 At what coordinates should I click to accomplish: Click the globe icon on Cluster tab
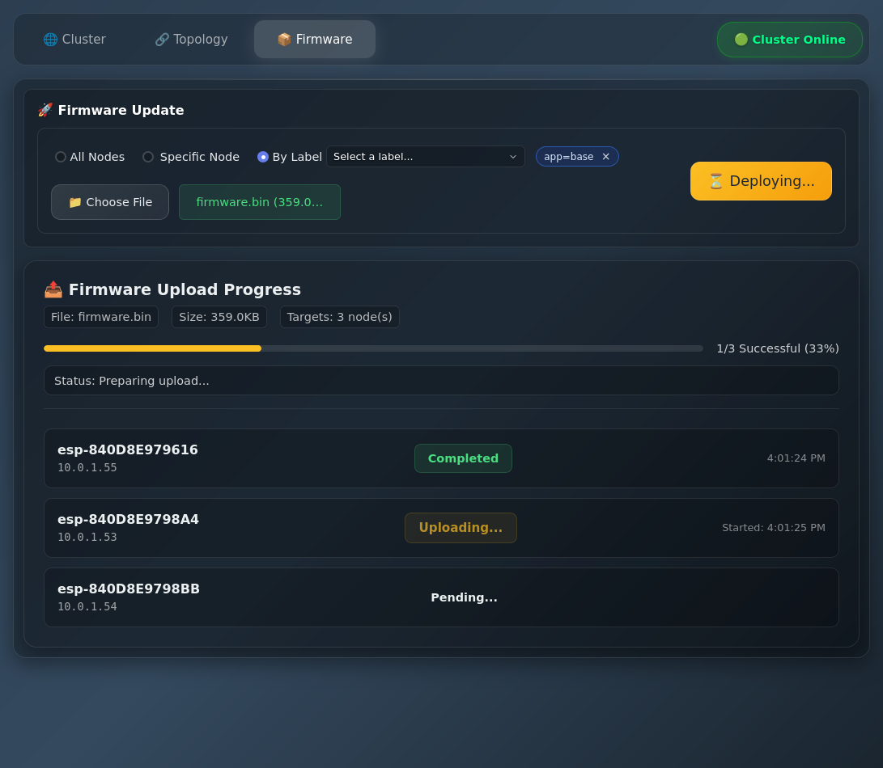[x=50, y=40]
